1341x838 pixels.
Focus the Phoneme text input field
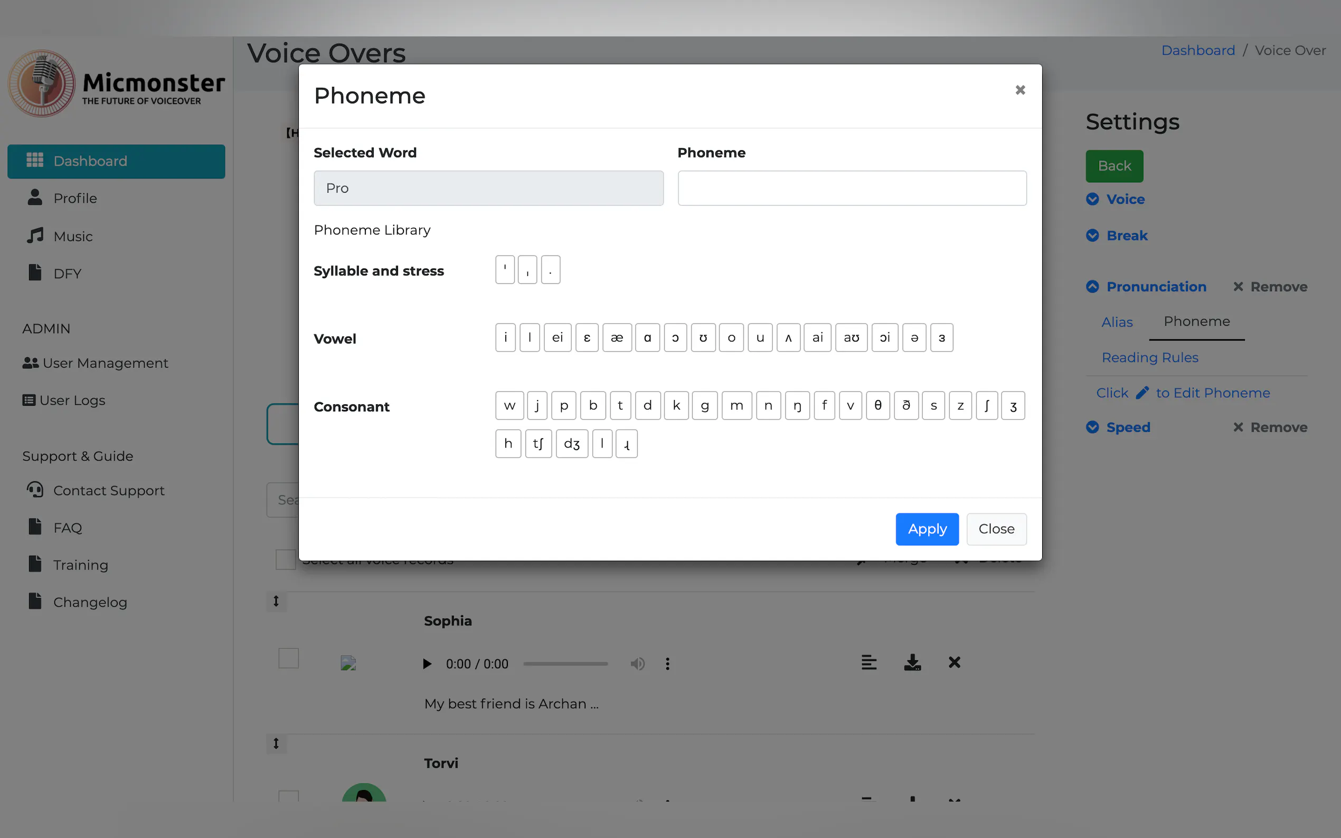(852, 188)
